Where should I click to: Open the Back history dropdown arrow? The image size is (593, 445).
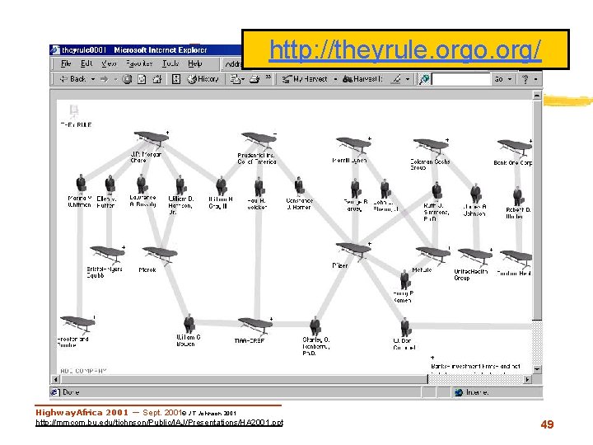pyautogui.click(x=93, y=79)
